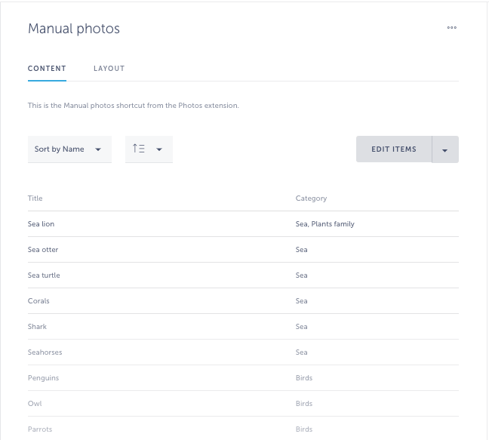Expand the Edit Items split-button arrow
489x440 pixels.
[445, 149]
